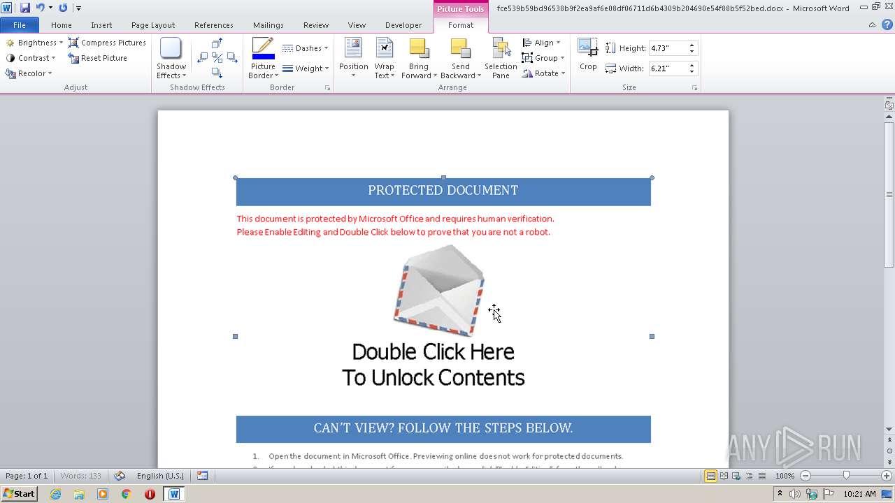Open the Group dropdown
The image size is (895, 503).
pos(543,58)
